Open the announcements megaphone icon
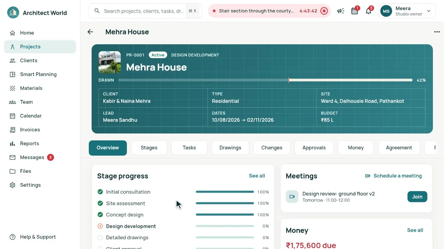Image resolution: width=444 pixels, height=249 pixels. click(x=341, y=11)
